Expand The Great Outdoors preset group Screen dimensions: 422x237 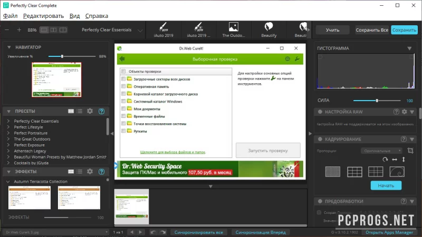click(x=8, y=139)
